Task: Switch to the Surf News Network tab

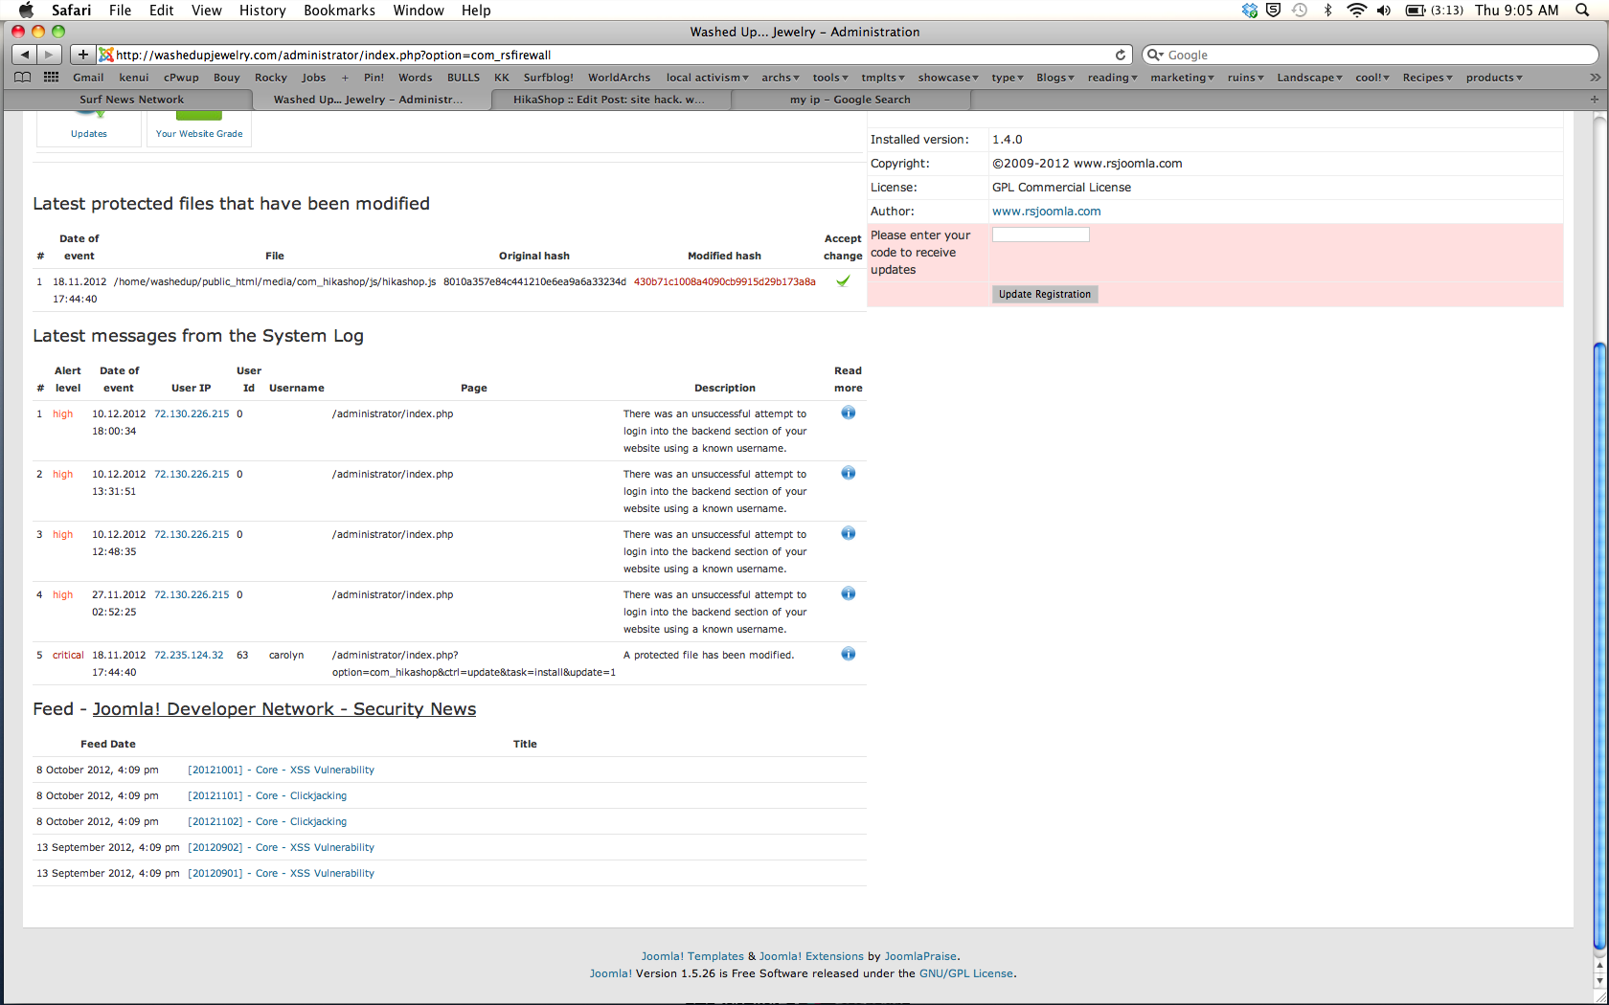Action: point(132,100)
